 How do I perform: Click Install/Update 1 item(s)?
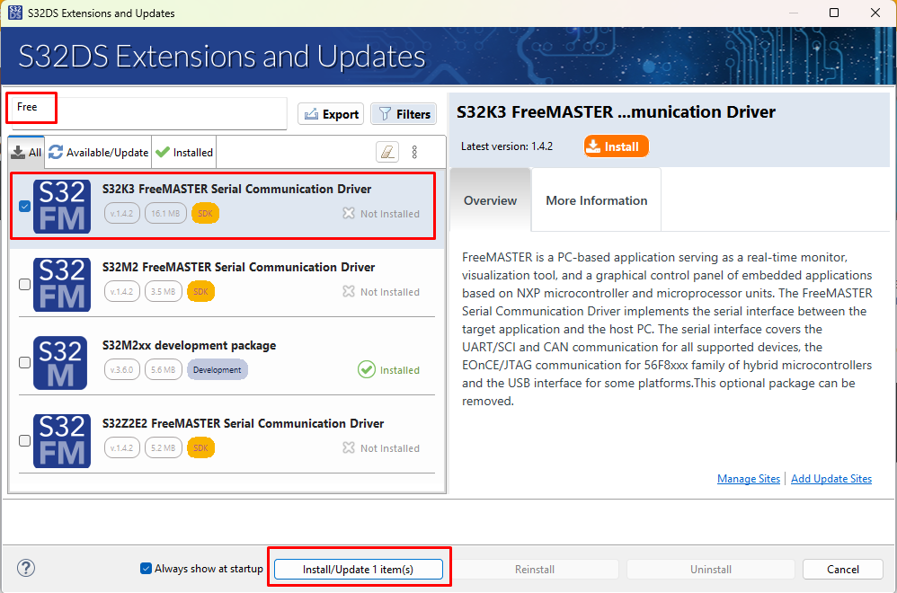tap(358, 568)
